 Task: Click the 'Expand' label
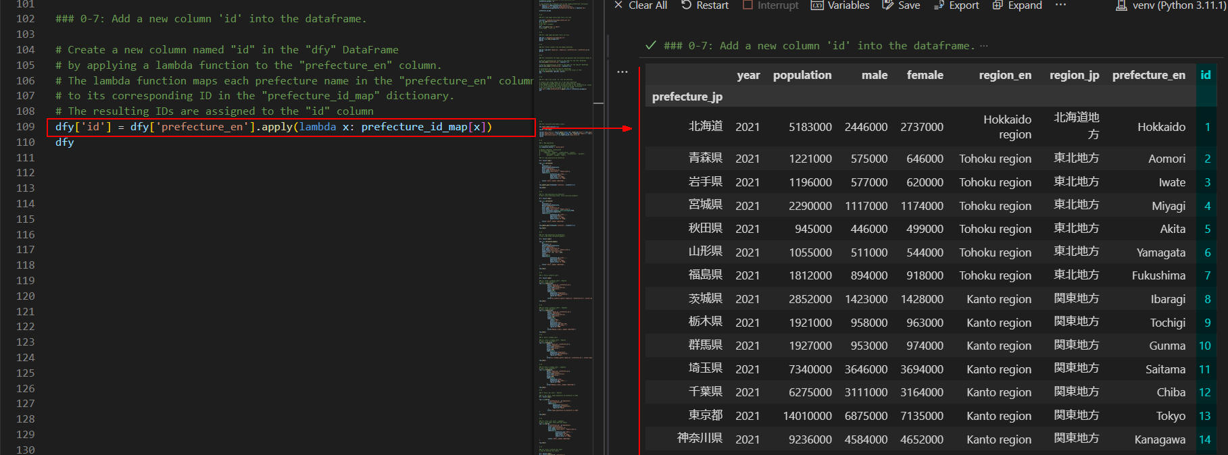pyautogui.click(x=1025, y=5)
